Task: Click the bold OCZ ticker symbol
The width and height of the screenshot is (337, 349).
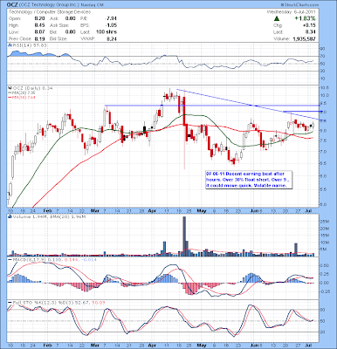Action: (12, 5)
